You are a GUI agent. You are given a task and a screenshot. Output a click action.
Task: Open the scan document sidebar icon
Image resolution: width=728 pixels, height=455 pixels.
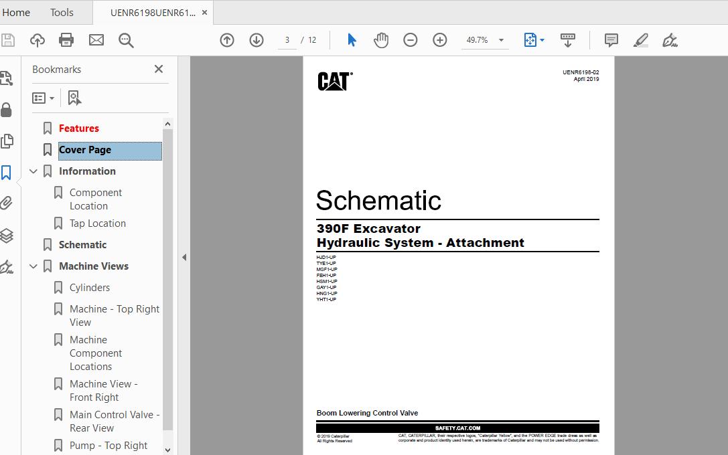[x=6, y=78]
